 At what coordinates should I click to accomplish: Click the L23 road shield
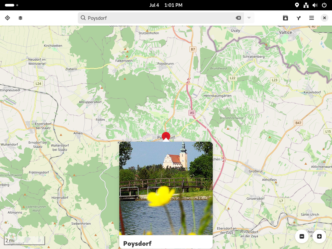(274, 80)
